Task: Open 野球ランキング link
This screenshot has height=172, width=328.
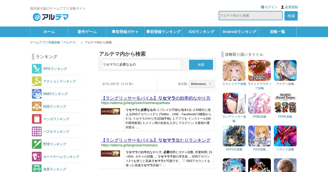Action: 55,144
